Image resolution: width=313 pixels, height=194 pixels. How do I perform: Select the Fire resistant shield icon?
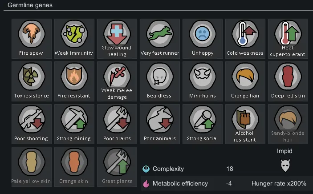[x=74, y=76]
